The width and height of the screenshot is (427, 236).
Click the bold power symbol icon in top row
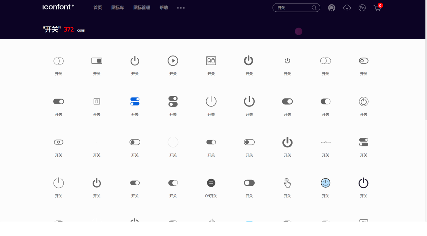pyautogui.click(x=249, y=61)
